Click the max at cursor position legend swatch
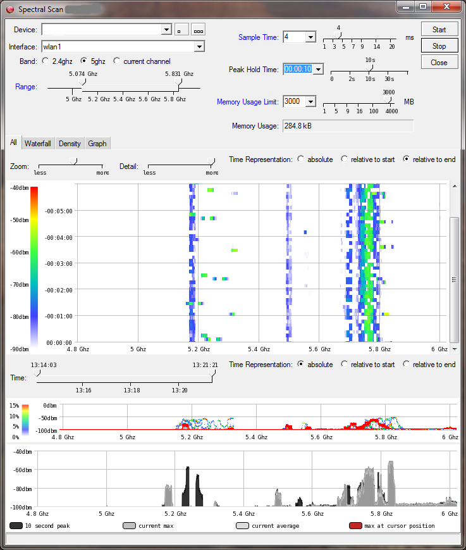The image size is (466, 550). pyautogui.click(x=355, y=526)
